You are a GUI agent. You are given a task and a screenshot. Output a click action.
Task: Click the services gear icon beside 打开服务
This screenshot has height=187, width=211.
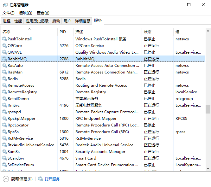(41, 179)
